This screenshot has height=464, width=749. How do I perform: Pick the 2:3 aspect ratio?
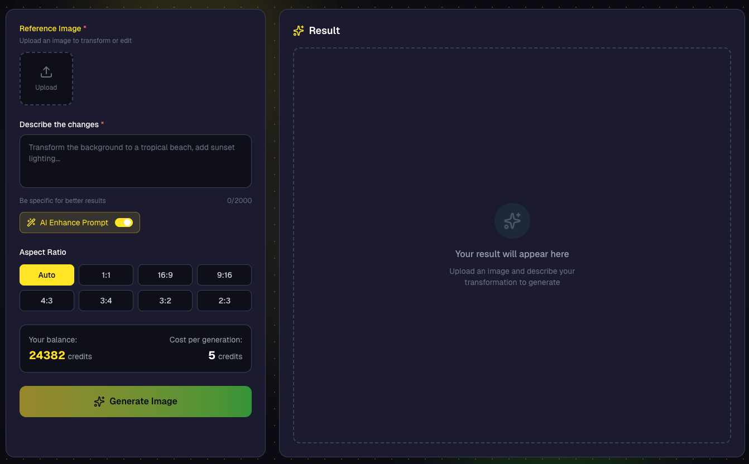pos(224,300)
